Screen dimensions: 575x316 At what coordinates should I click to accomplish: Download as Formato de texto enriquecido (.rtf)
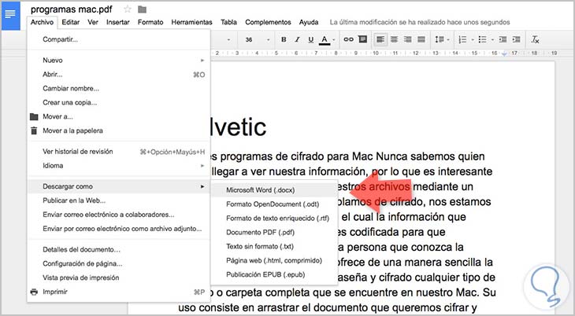[x=274, y=219]
